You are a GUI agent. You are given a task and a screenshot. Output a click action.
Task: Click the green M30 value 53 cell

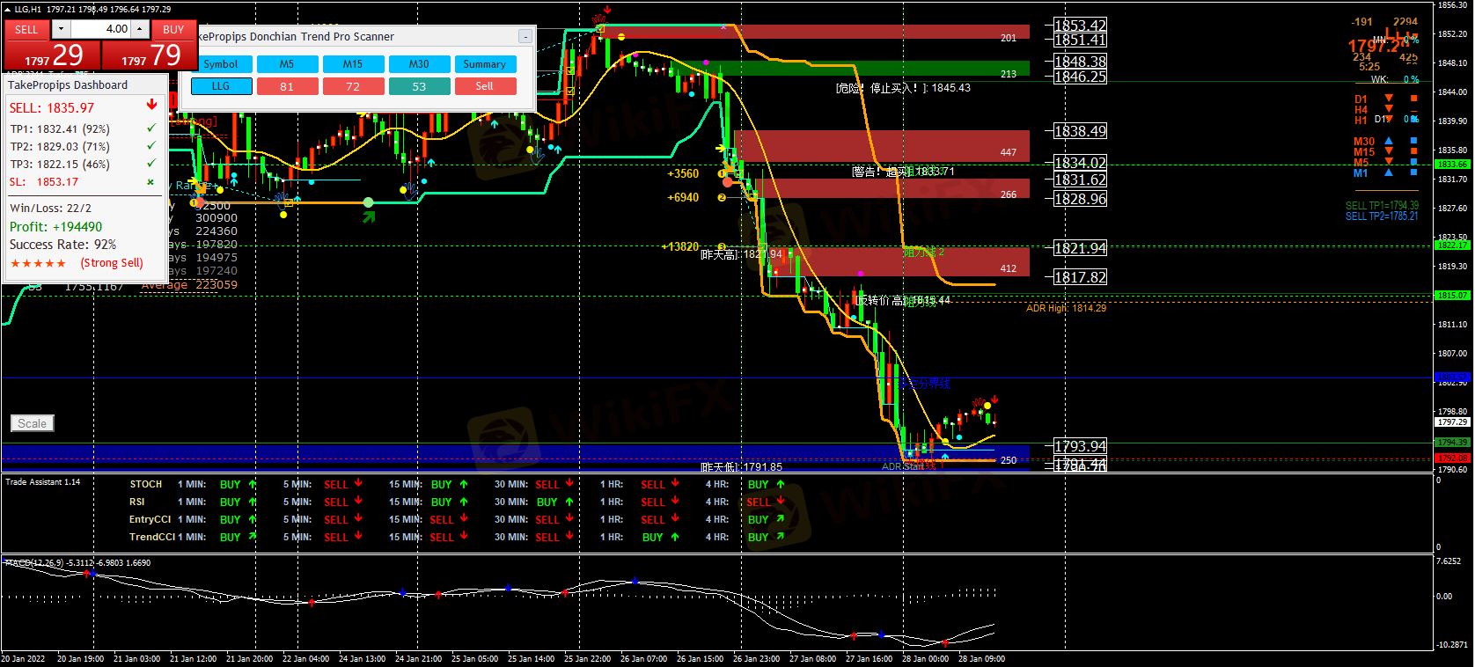419,86
